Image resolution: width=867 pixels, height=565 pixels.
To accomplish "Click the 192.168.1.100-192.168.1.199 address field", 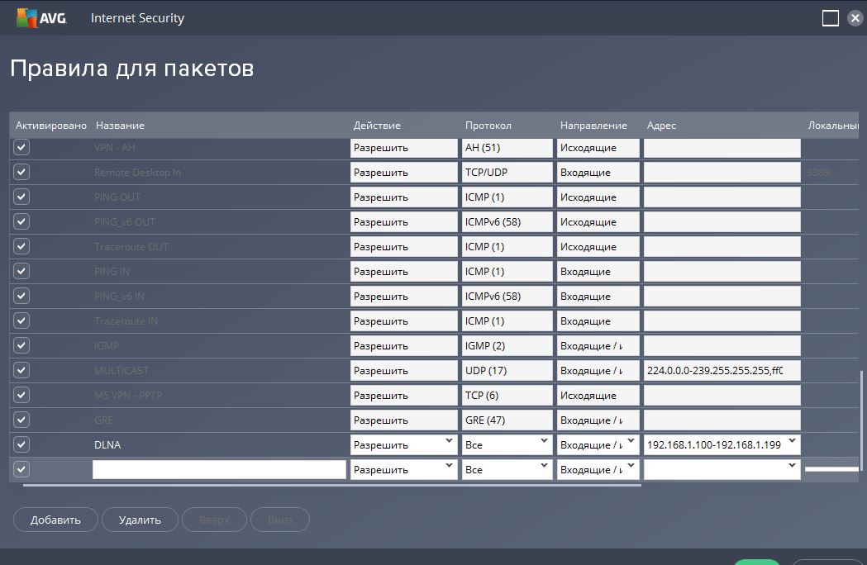I will tap(722, 444).
